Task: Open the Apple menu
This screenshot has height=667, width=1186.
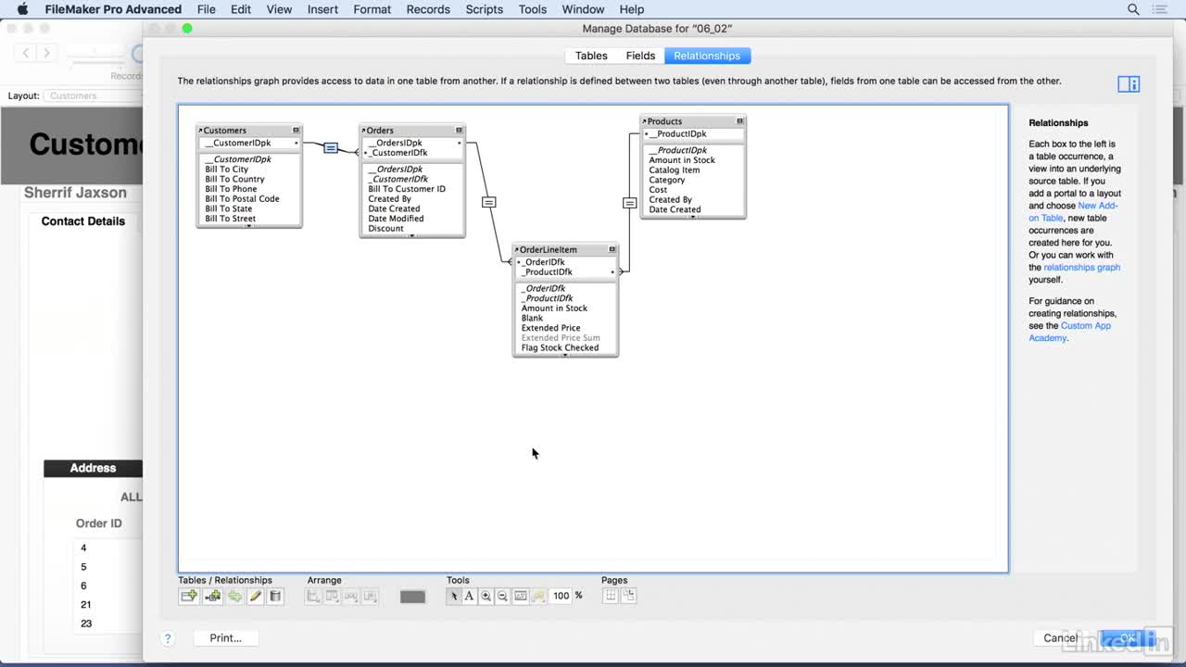Action: click(22, 9)
